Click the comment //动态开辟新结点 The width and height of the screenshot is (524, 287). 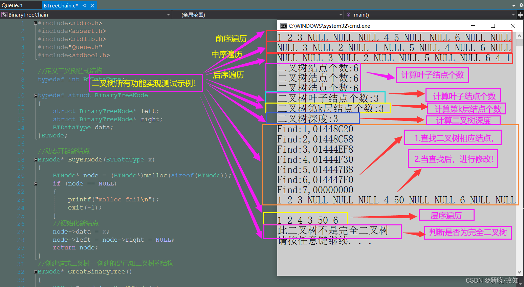pyautogui.click(x=64, y=151)
